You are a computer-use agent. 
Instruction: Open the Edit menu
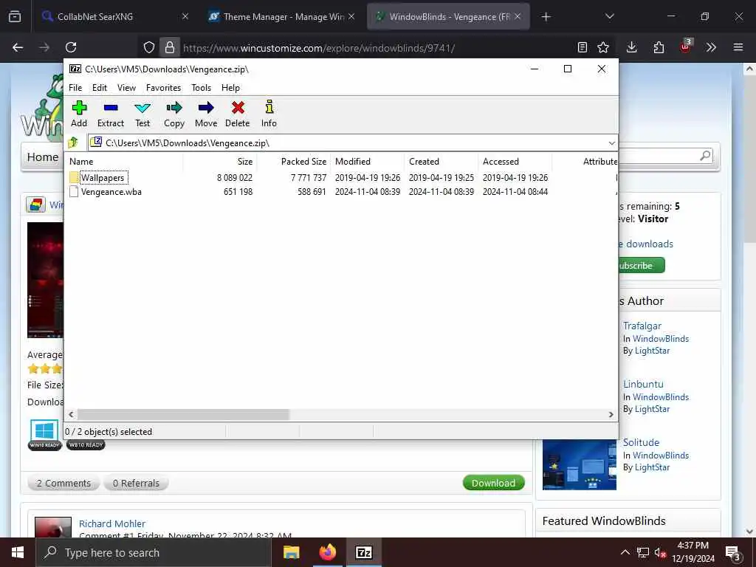tap(100, 88)
